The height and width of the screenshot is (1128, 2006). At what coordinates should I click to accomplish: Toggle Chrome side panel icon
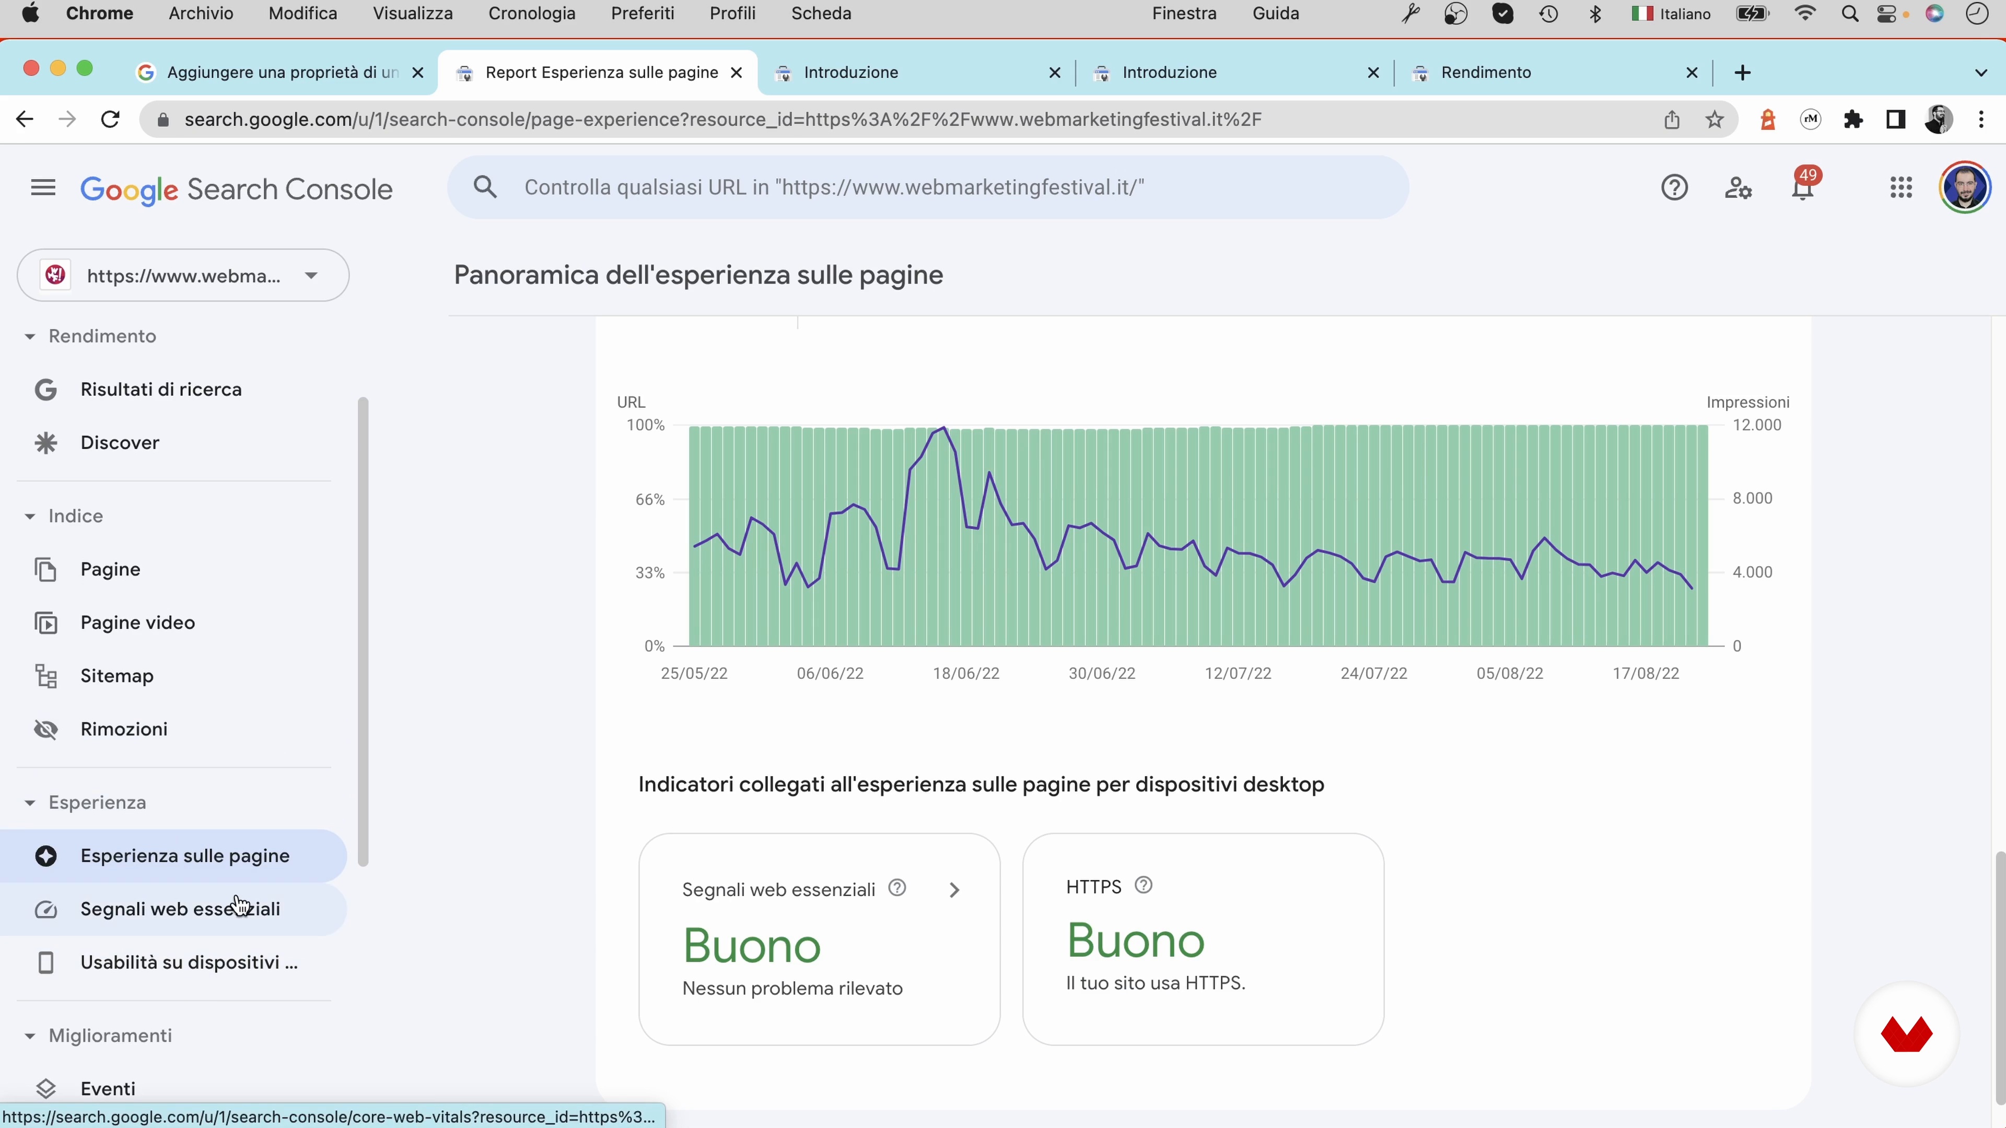coord(1895,119)
